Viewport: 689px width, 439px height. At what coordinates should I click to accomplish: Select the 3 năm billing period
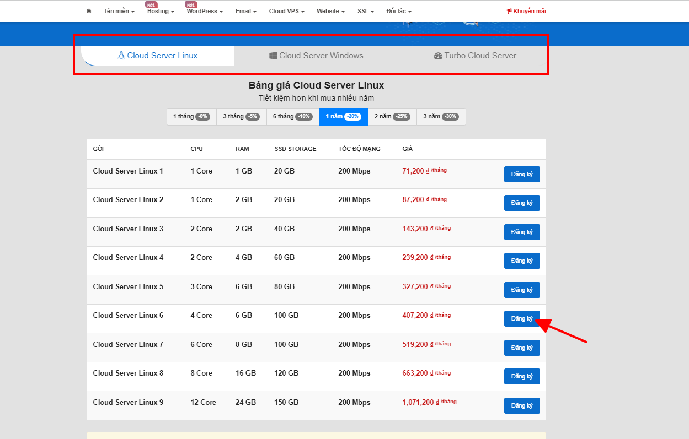coord(441,117)
